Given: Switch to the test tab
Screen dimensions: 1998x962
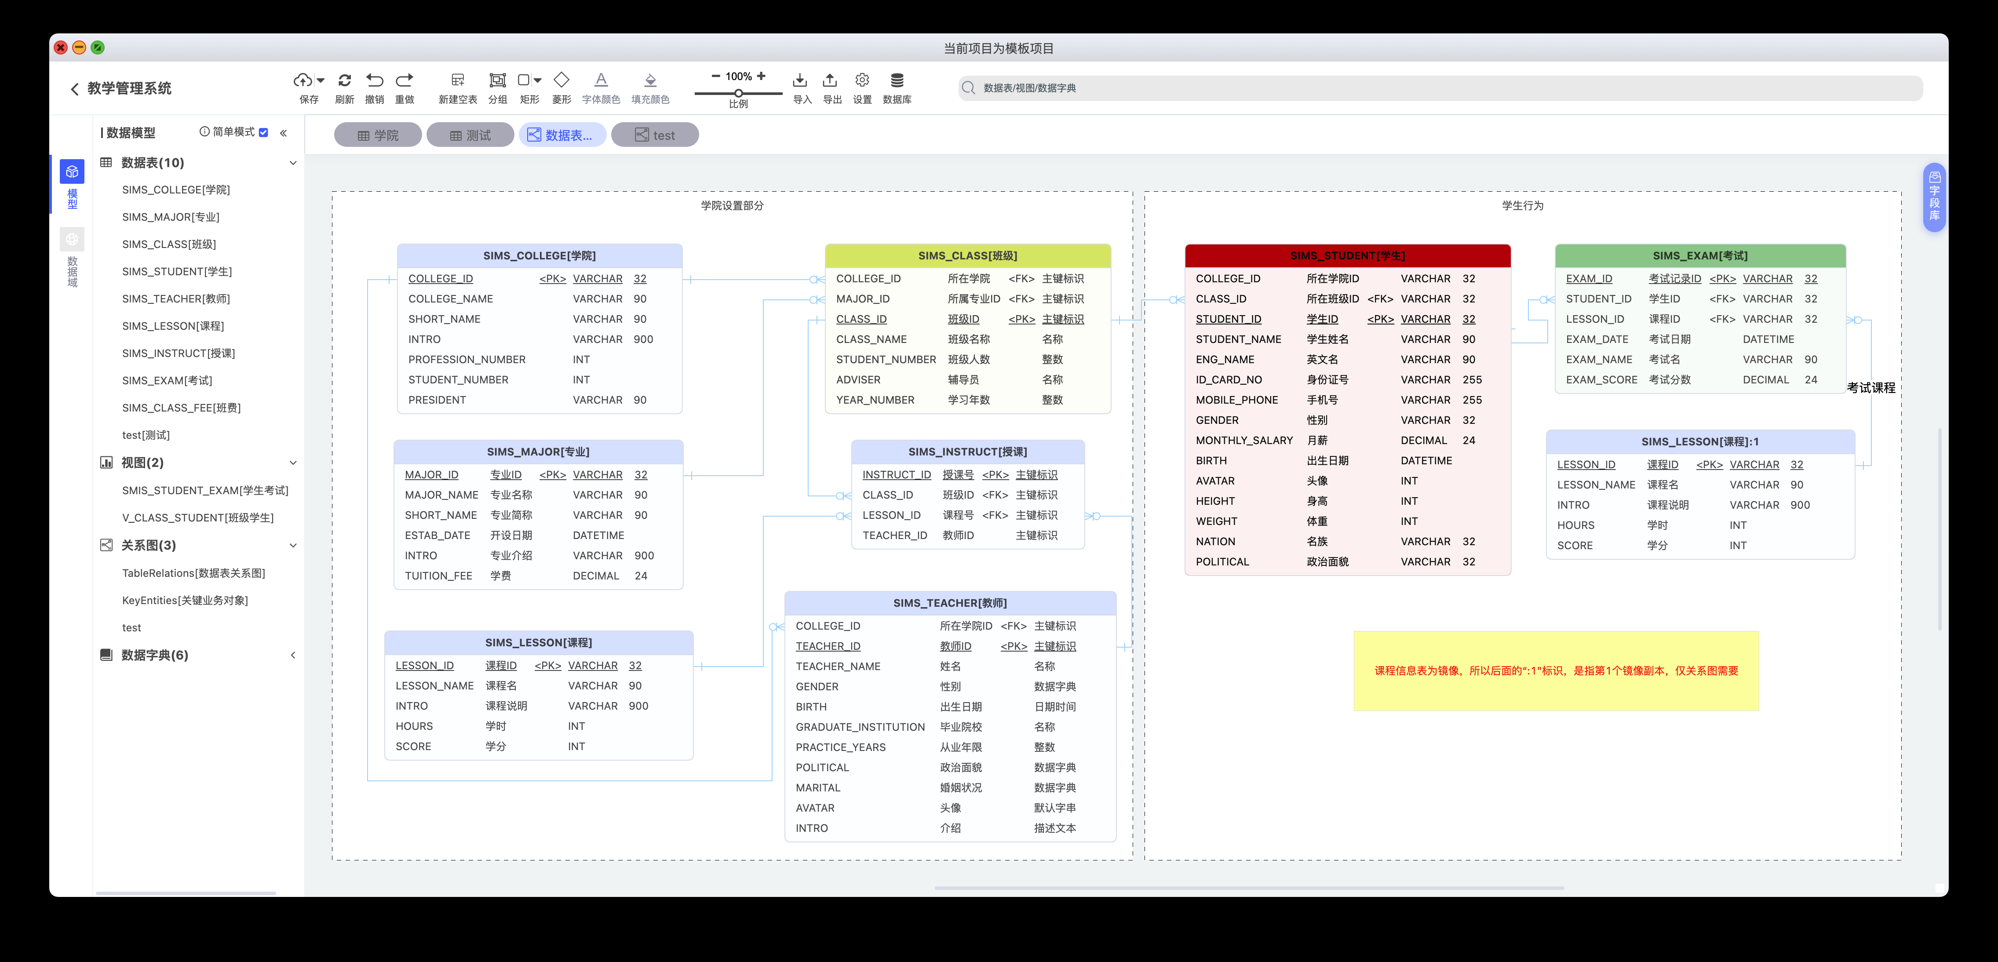Looking at the screenshot, I should [655, 135].
